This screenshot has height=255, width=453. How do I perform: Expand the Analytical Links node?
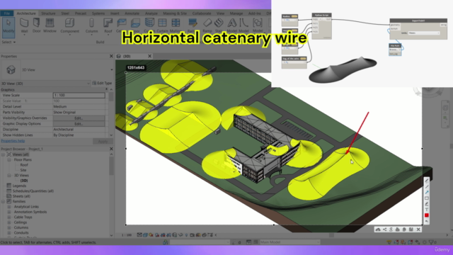(9, 207)
